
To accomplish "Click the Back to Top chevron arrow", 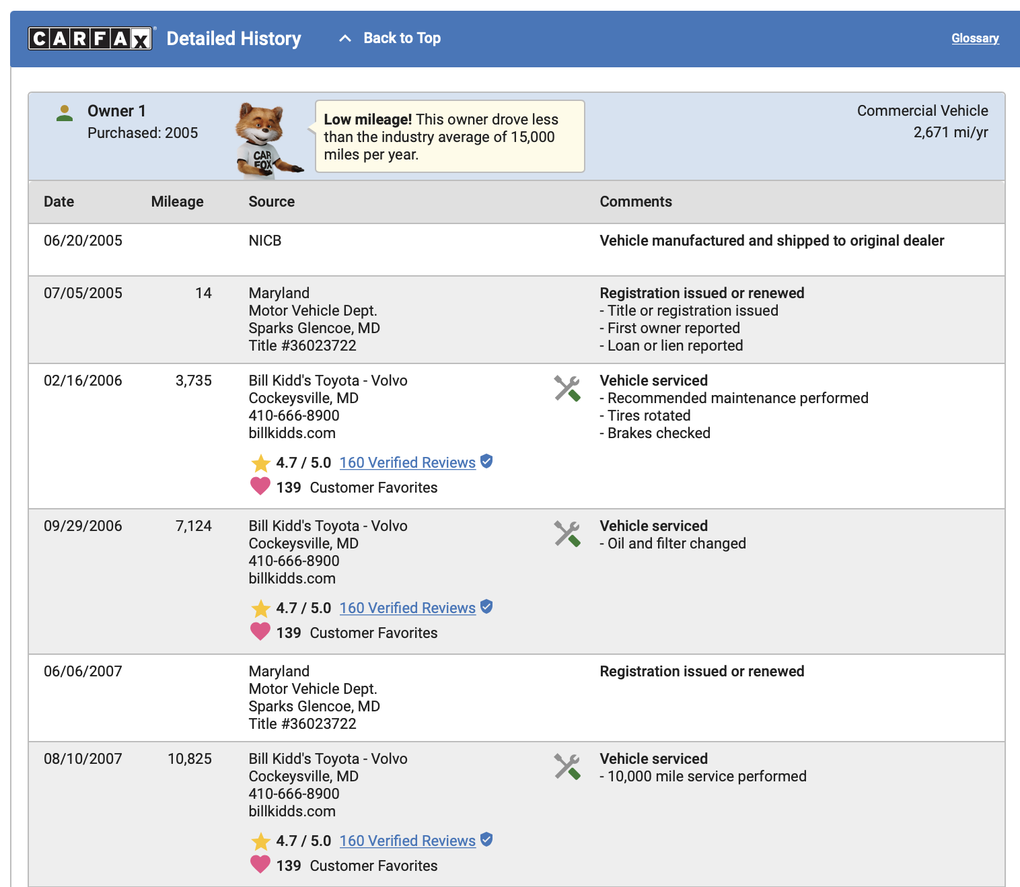I will [345, 38].
